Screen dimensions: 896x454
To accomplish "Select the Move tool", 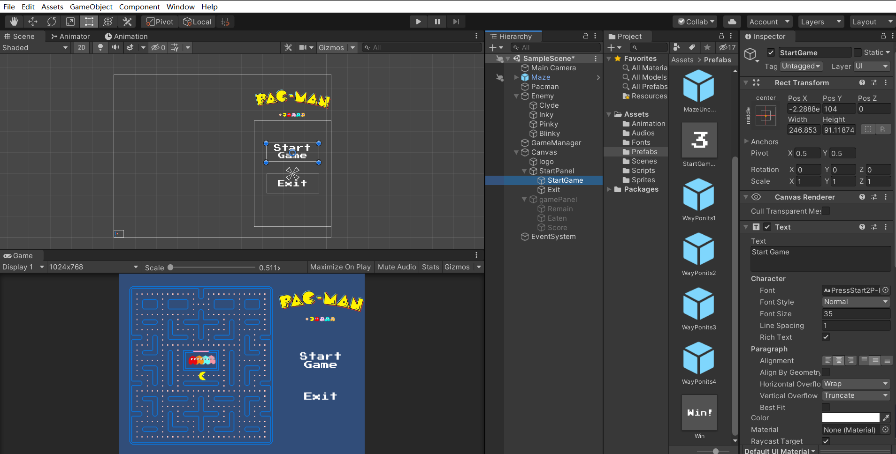I will click(33, 22).
